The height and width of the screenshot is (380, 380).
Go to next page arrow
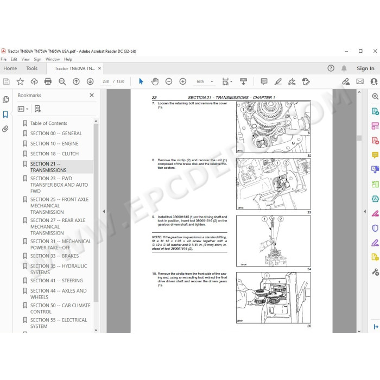coord(90,81)
